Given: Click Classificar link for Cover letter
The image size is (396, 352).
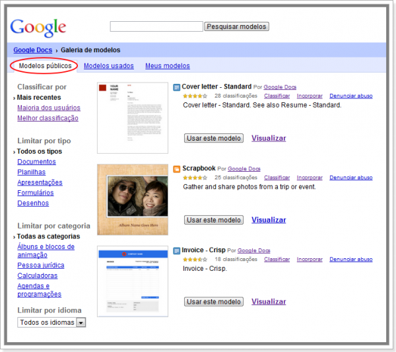Looking at the screenshot, I should tap(277, 96).
